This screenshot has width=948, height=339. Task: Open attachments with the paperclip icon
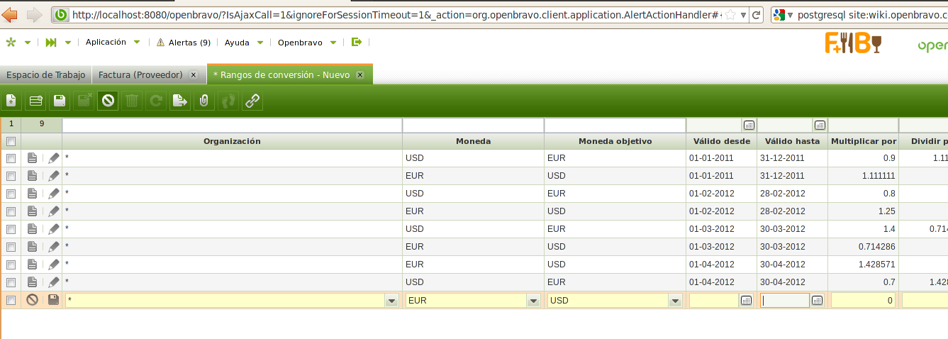tap(204, 101)
